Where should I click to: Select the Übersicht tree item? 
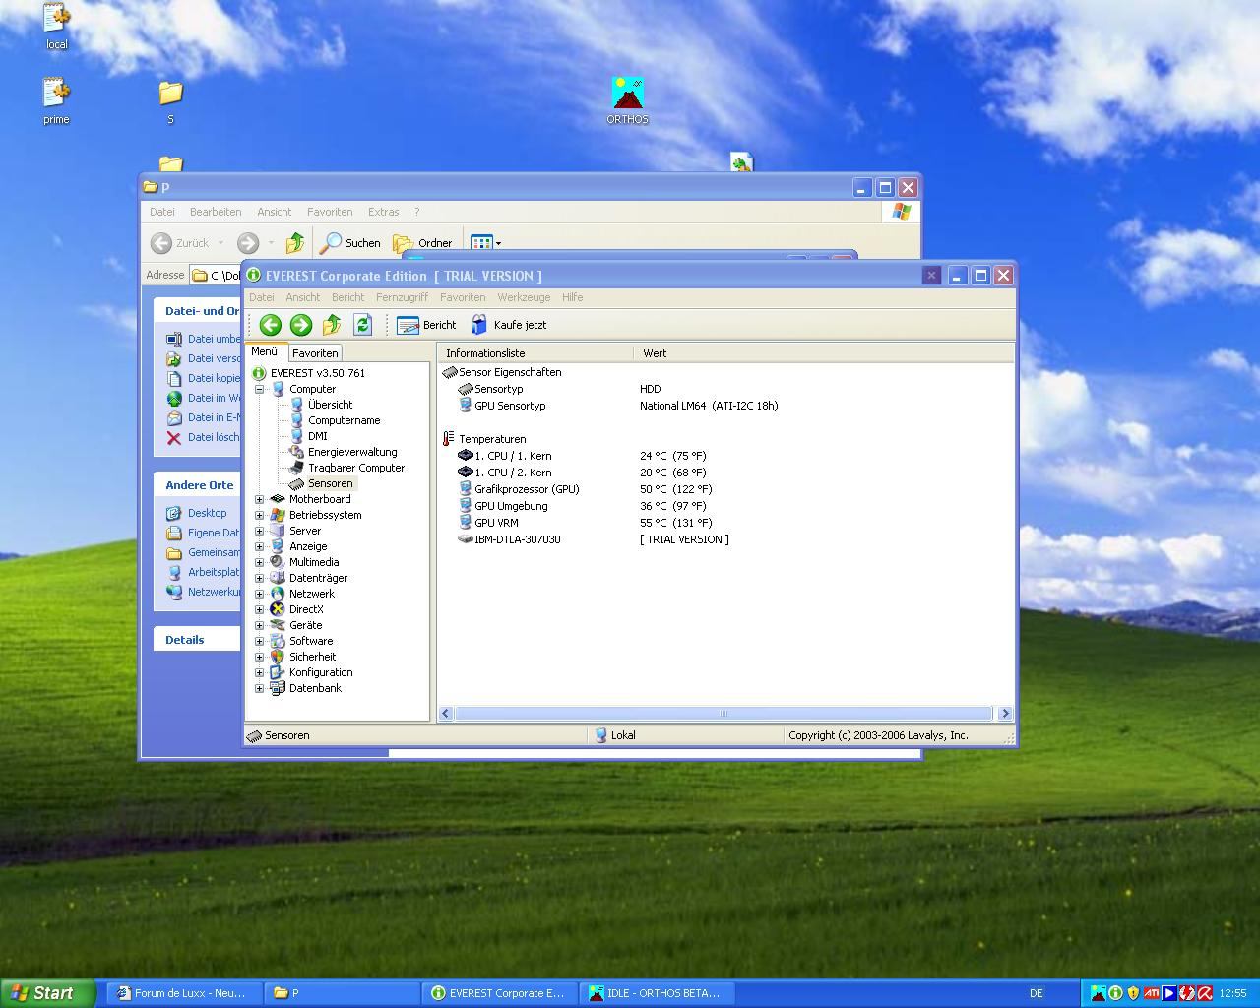pos(330,405)
